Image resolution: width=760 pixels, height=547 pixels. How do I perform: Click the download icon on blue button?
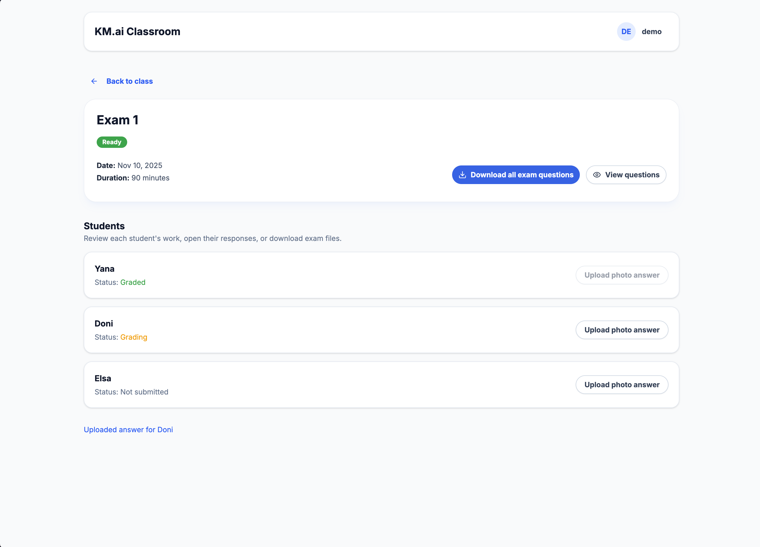462,175
